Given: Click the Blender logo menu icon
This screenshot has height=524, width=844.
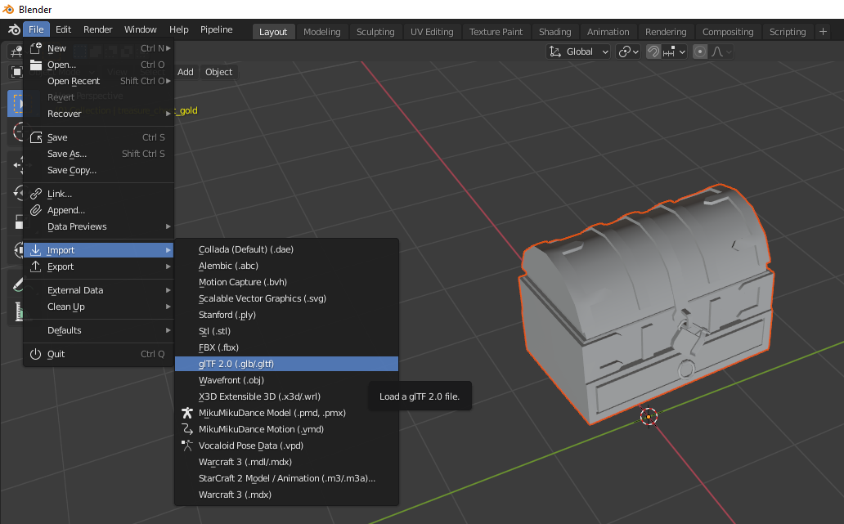Looking at the screenshot, I should [13, 30].
